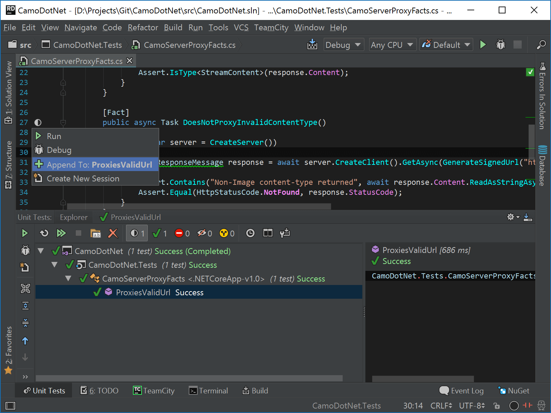This screenshot has height=413, width=551.
Task: Toggle the failed tests filter showing 0
Action: [x=182, y=233]
